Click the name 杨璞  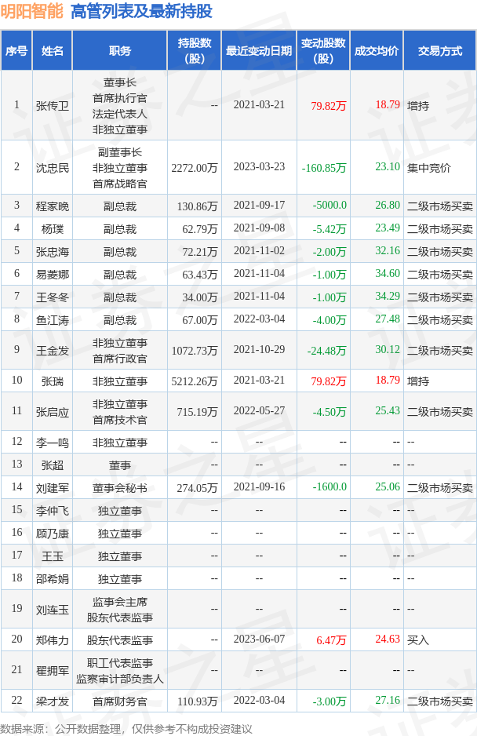[x=52, y=229]
